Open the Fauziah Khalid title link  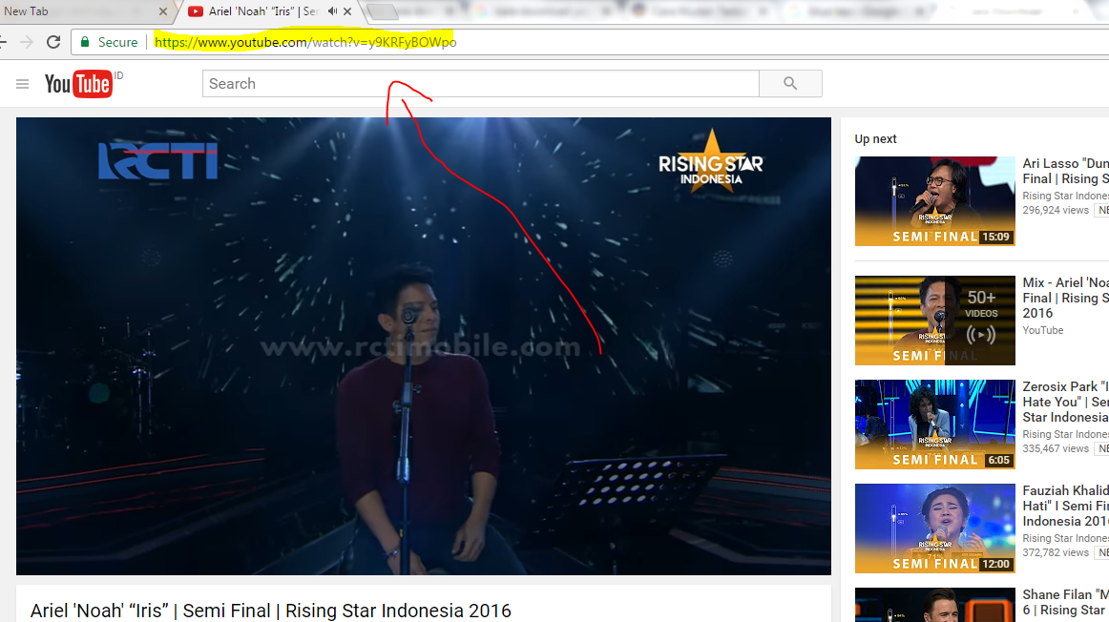click(1066, 506)
